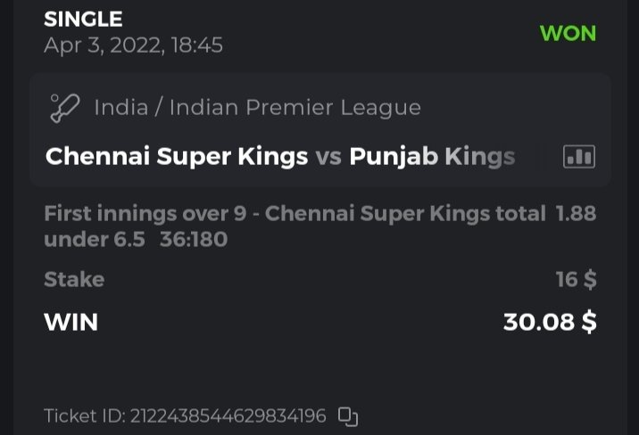Click the India country label
This screenshot has height=435, width=639.
[120, 109]
